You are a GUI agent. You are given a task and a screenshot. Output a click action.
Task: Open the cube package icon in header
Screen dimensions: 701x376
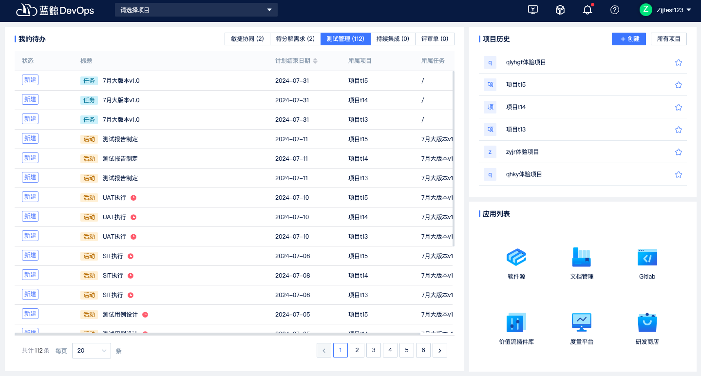coord(560,10)
